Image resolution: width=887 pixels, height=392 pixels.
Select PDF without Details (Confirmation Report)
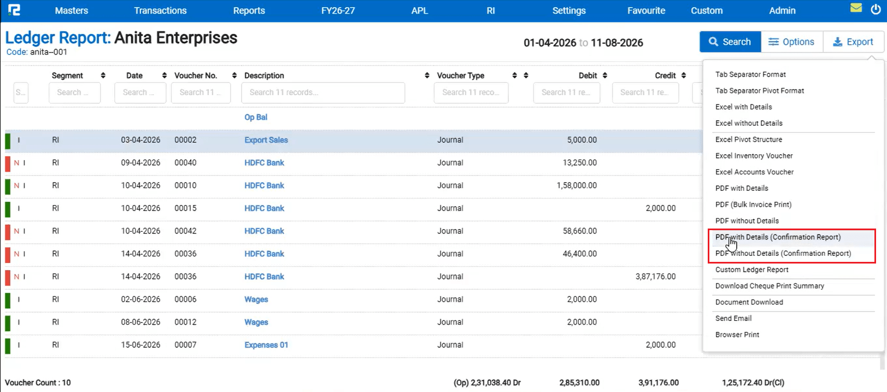coord(783,254)
